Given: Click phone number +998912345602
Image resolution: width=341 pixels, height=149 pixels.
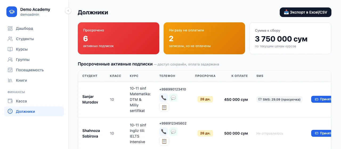Looking at the screenshot, I should pos(173,123).
